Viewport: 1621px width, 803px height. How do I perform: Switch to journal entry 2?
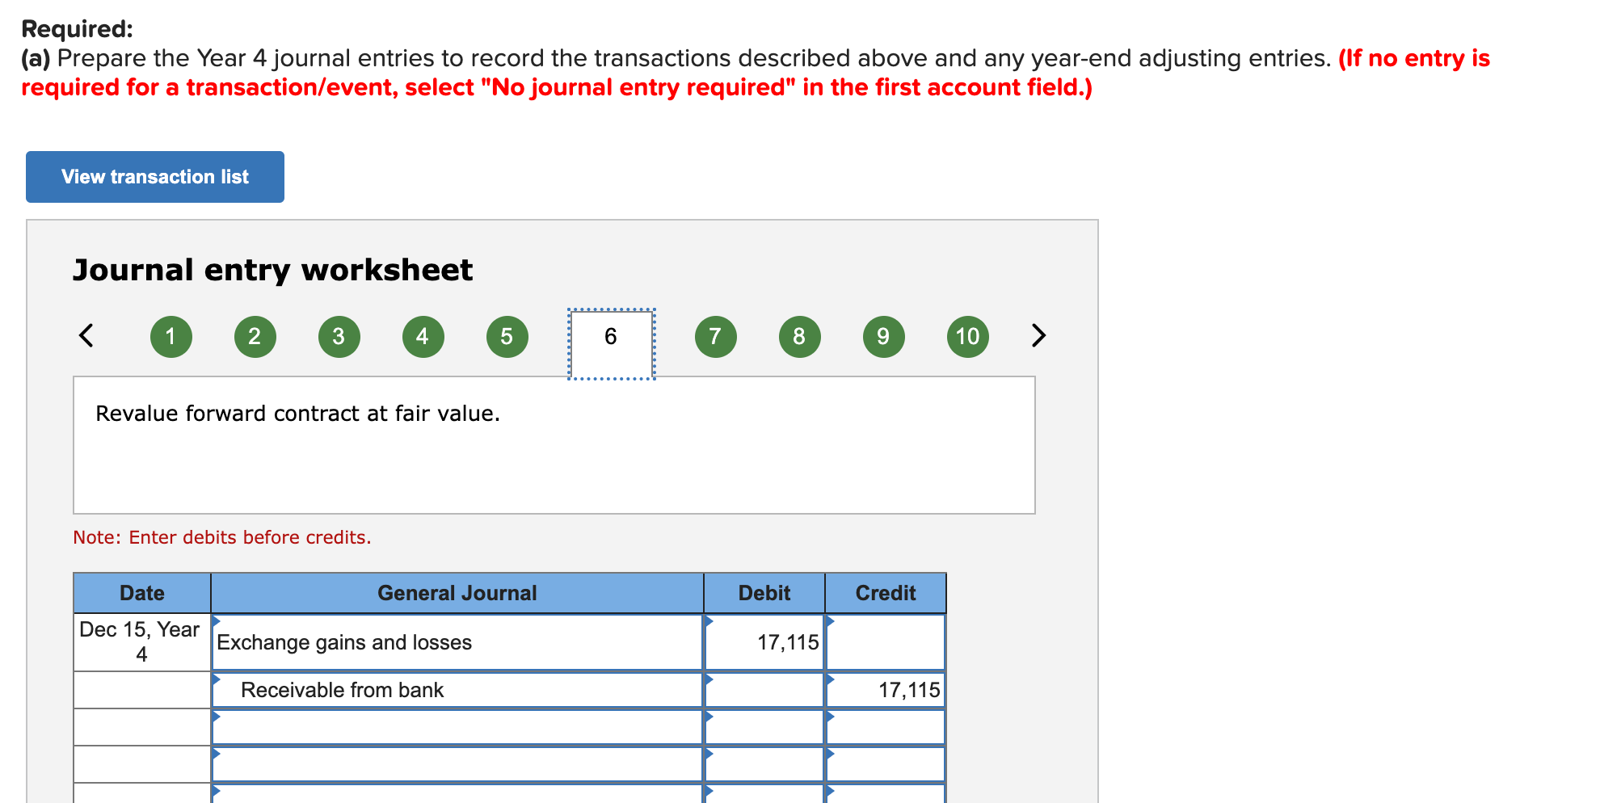click(x=255, y=337)
